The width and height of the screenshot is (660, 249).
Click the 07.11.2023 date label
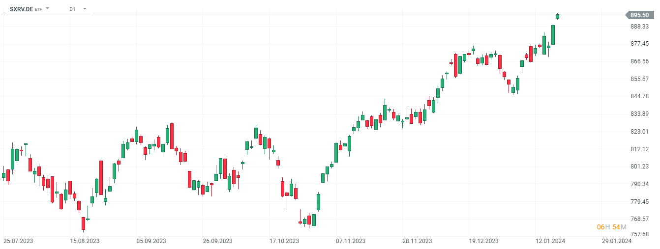coord(351,241)
